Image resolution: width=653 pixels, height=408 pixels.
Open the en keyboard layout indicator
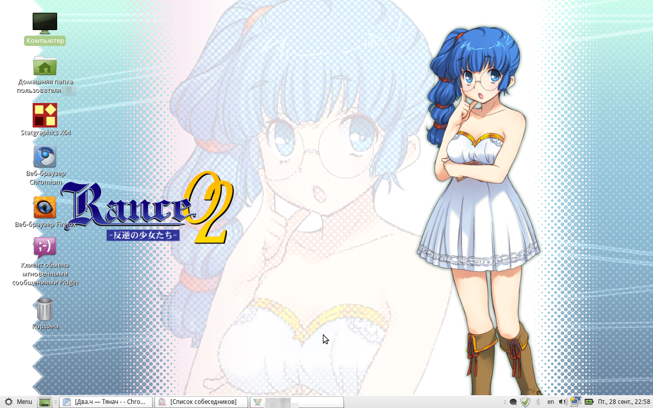pos(550,402)
